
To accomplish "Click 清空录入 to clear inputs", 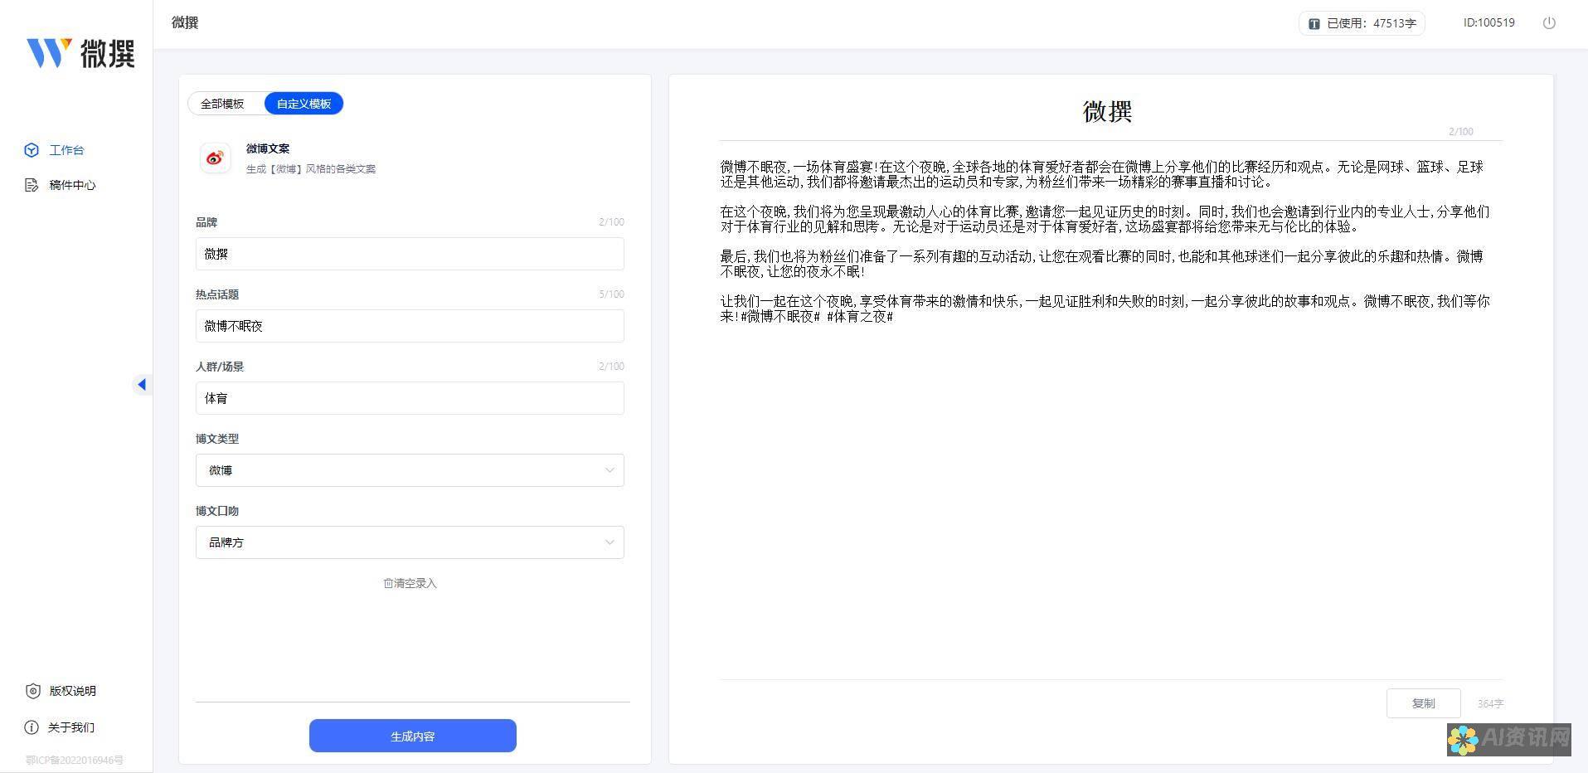I will pyautogui.click(x=410, y=583).
